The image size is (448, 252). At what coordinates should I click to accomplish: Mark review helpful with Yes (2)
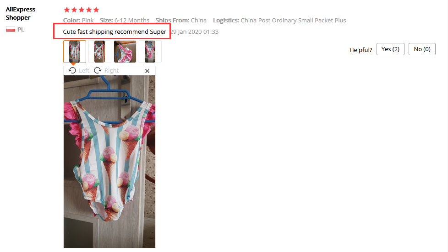(390, 49)
